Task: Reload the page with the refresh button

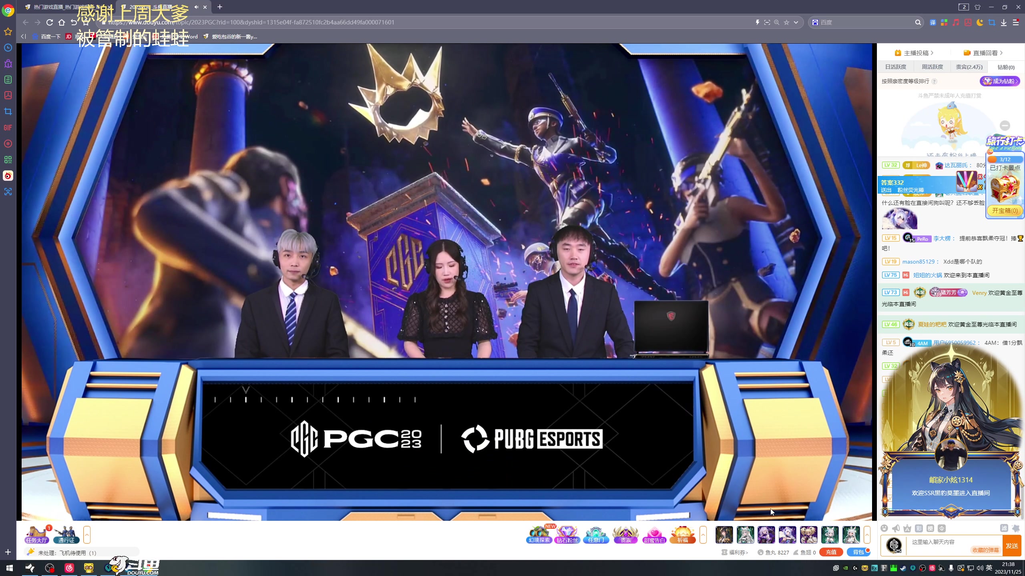Action: pyautogui.click(x=50, y=22)
